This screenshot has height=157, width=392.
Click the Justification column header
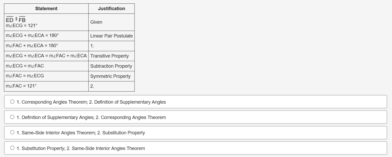coord(111,9)
